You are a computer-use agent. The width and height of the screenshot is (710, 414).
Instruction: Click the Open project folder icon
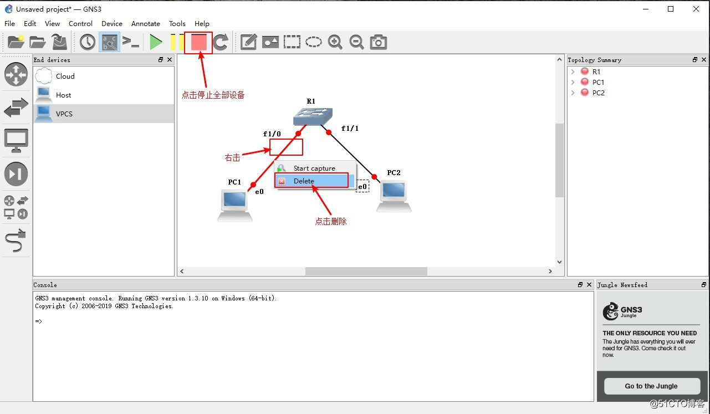pyautogui.click(x=37, y=42)
